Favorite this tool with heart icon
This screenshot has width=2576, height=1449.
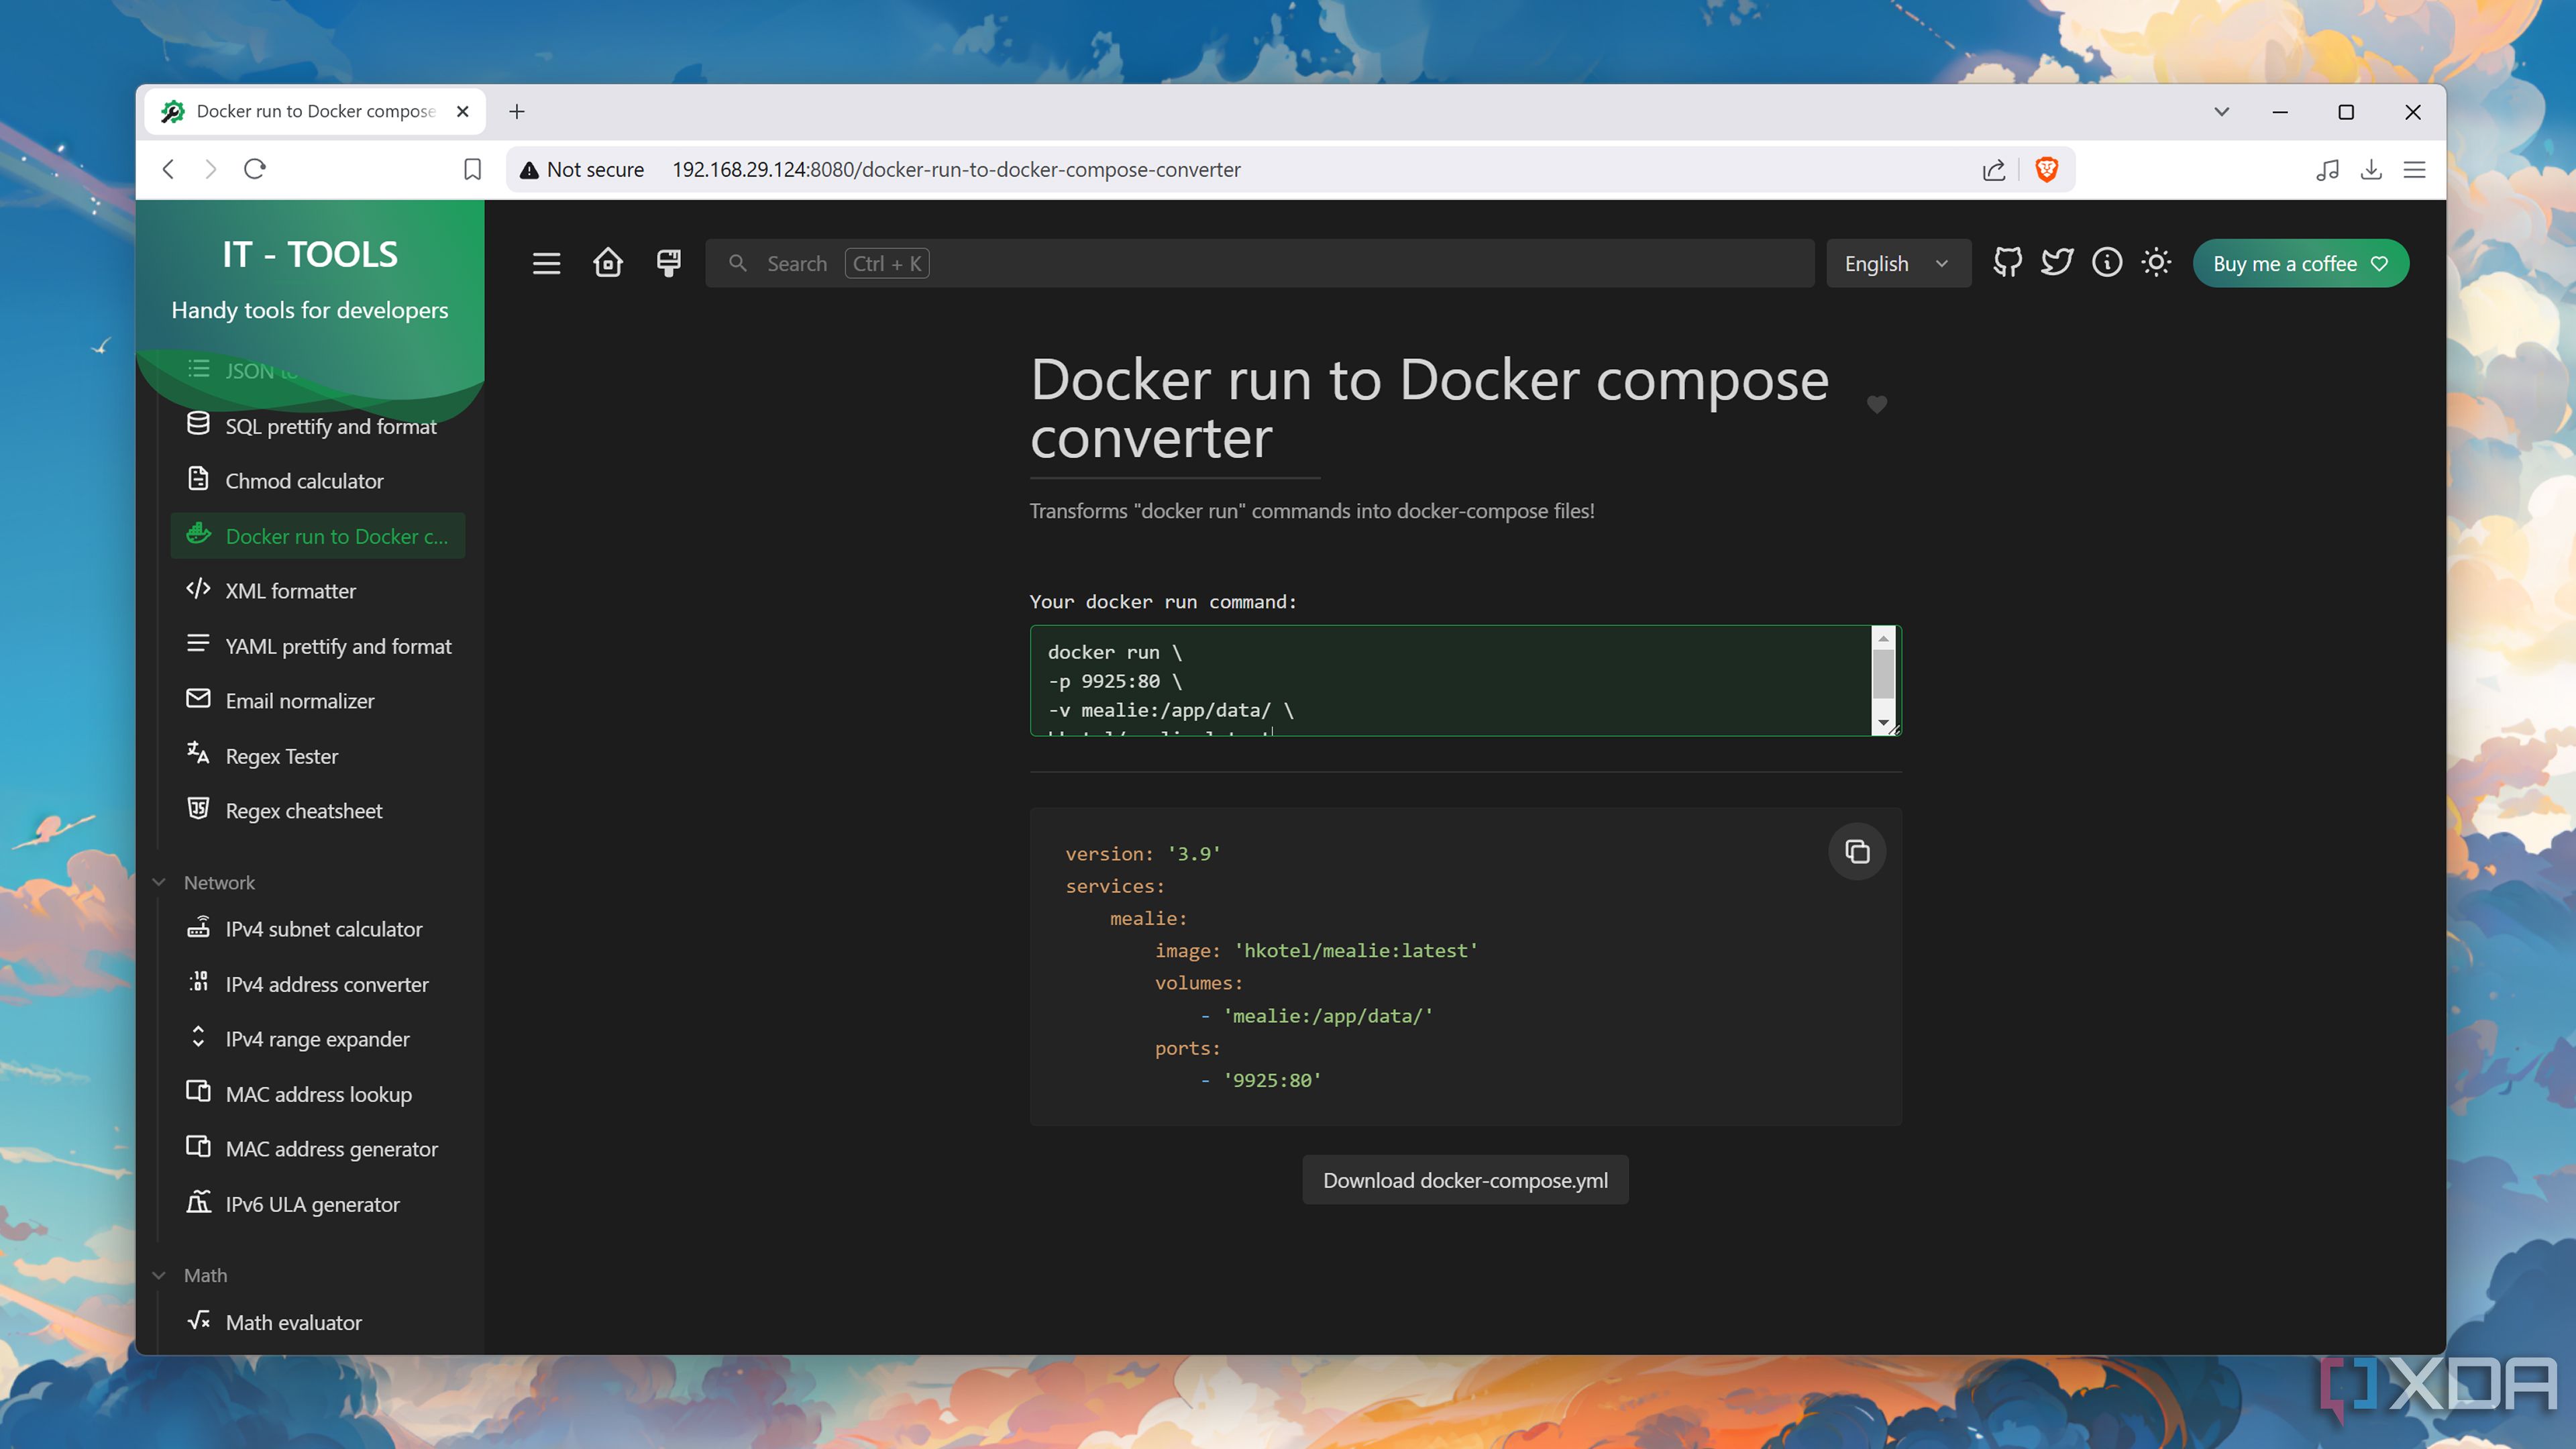click(1876, 405)
